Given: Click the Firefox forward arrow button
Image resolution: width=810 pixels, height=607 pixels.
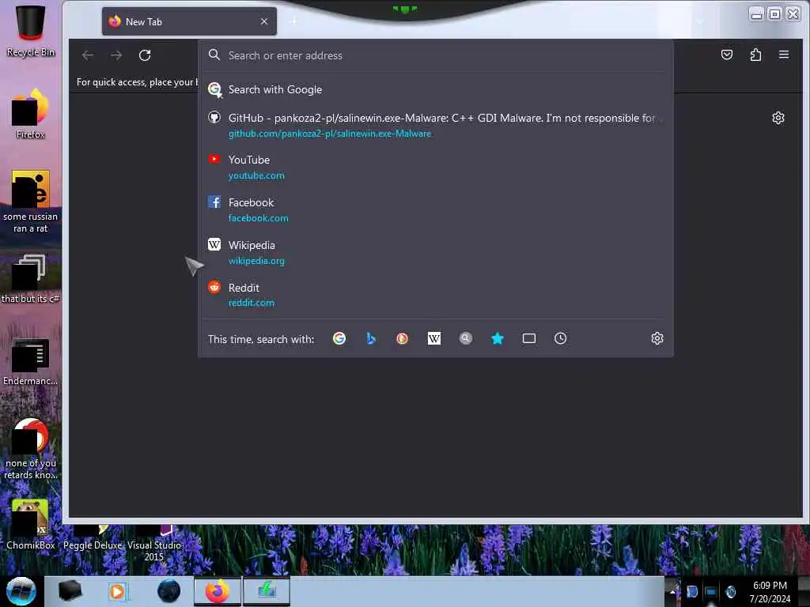Looking at the screenshot, I should (116, 55).
